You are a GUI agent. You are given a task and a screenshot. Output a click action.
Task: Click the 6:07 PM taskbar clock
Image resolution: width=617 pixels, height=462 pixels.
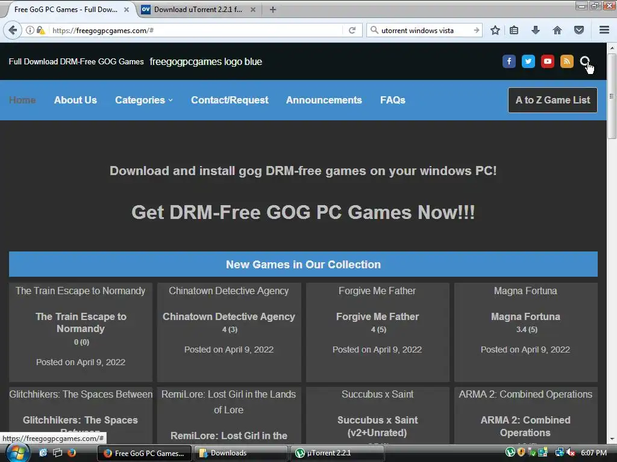pyautogui.click(x=594, y=453)
